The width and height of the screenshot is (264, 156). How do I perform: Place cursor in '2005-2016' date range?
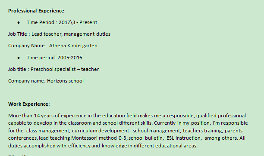coord(70,58)
